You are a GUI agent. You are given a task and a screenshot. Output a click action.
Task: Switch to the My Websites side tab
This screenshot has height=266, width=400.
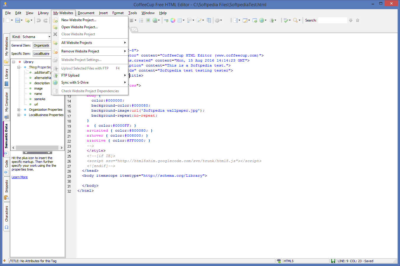point(6,49)
